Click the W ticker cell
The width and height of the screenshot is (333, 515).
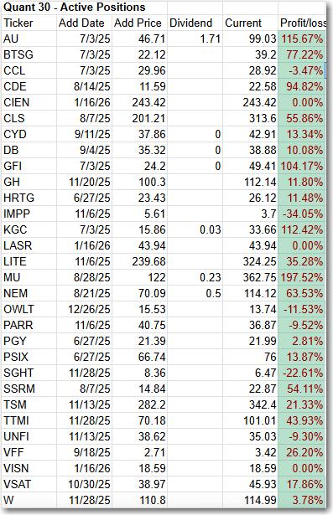(29, 500)
